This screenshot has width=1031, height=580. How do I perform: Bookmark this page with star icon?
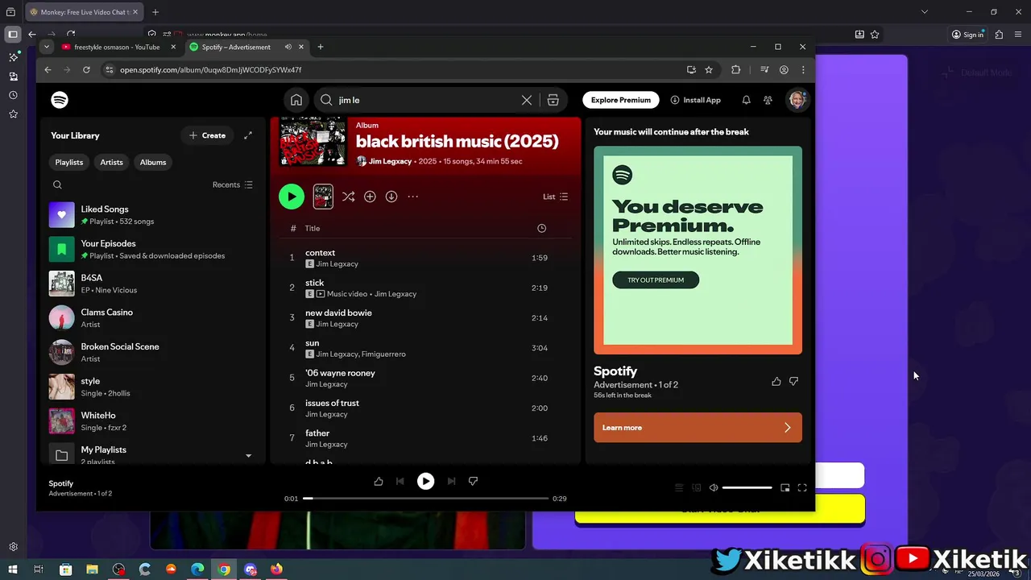(709, 70)
